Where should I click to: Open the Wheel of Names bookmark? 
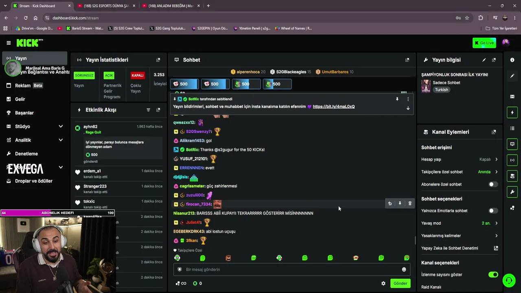[293, 28]
